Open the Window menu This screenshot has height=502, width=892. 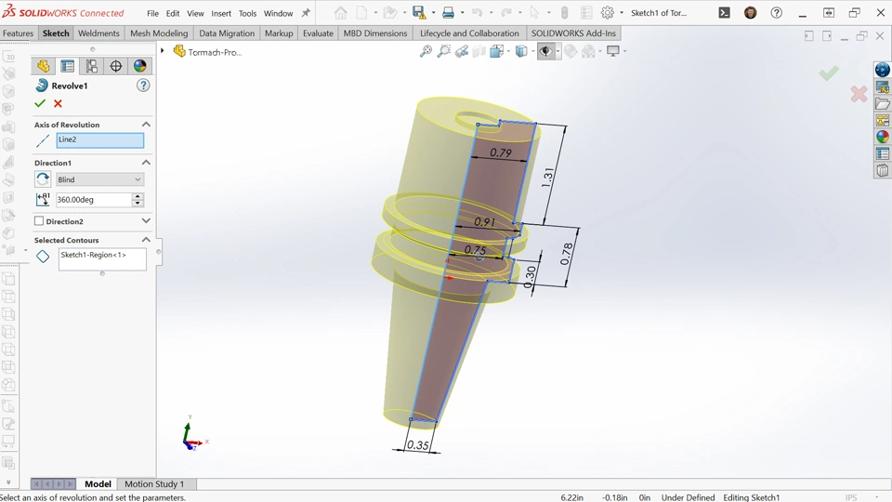tap(278, 13)
